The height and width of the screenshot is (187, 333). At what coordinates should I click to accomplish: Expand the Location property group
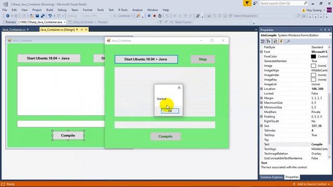[261, 89]
